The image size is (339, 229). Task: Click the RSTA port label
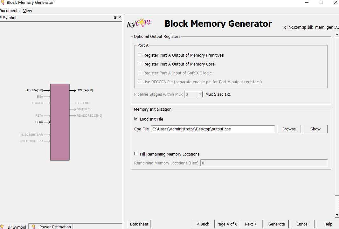(39, 116)
